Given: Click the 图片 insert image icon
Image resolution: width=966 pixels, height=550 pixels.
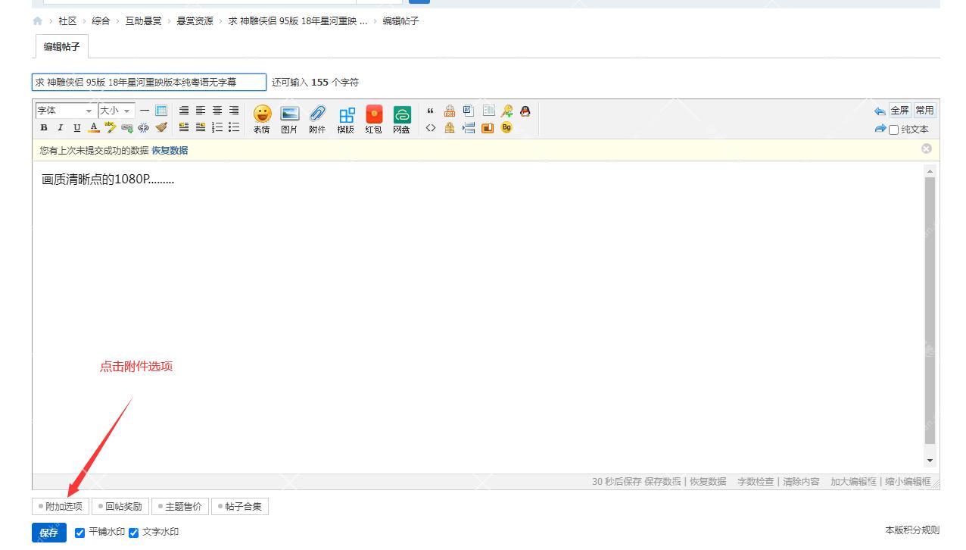Looking at the screenshot, I should click(289, 119).
